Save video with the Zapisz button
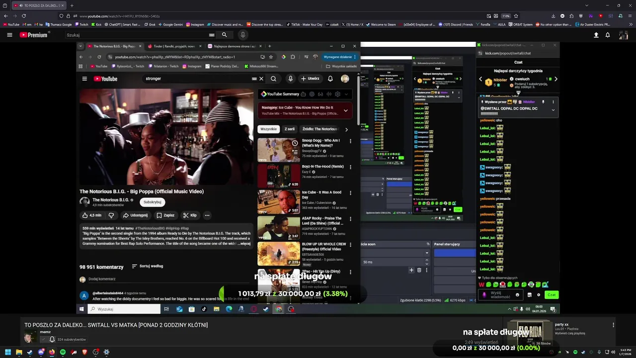This screenshot has height=358, width=636. point(165,215)
